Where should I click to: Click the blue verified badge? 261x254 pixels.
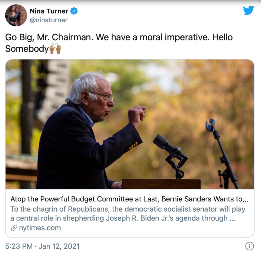74,11
